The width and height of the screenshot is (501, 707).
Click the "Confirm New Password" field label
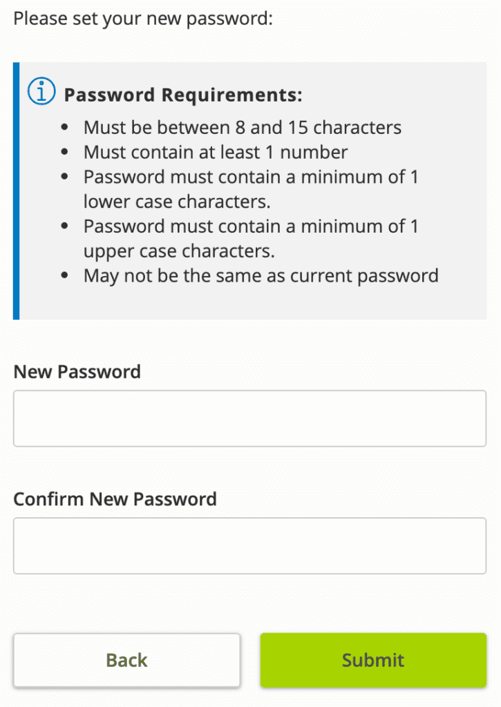[115, 498]
